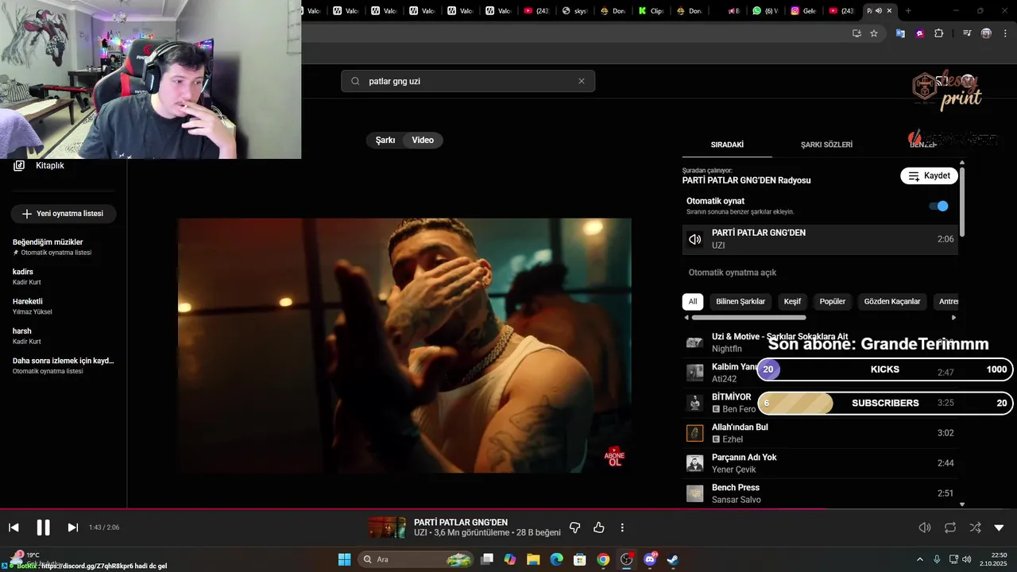Play the queued song Bench Press
The height and width of the screenshot is (572, 1017).
820,493
